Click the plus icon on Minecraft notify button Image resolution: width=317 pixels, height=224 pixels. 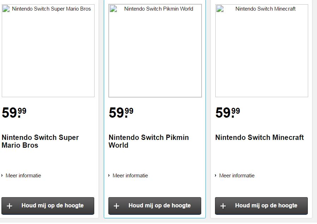coord(223,206)
